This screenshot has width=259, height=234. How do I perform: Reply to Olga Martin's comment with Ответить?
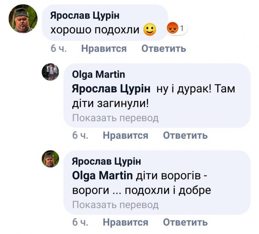(185, 135)
